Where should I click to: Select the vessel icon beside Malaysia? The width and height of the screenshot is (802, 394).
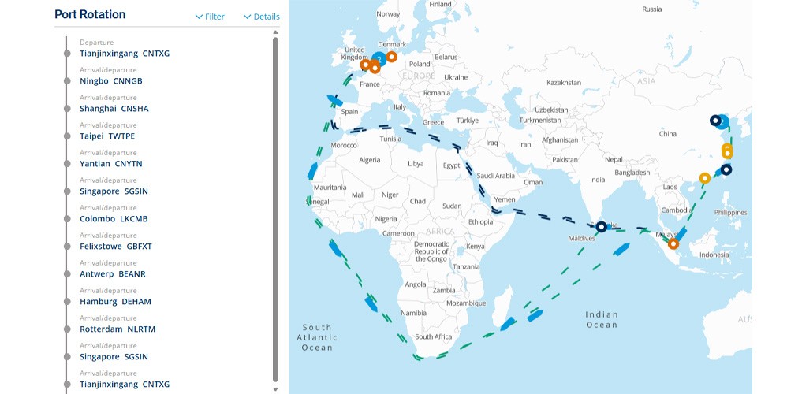pos(682,235)
